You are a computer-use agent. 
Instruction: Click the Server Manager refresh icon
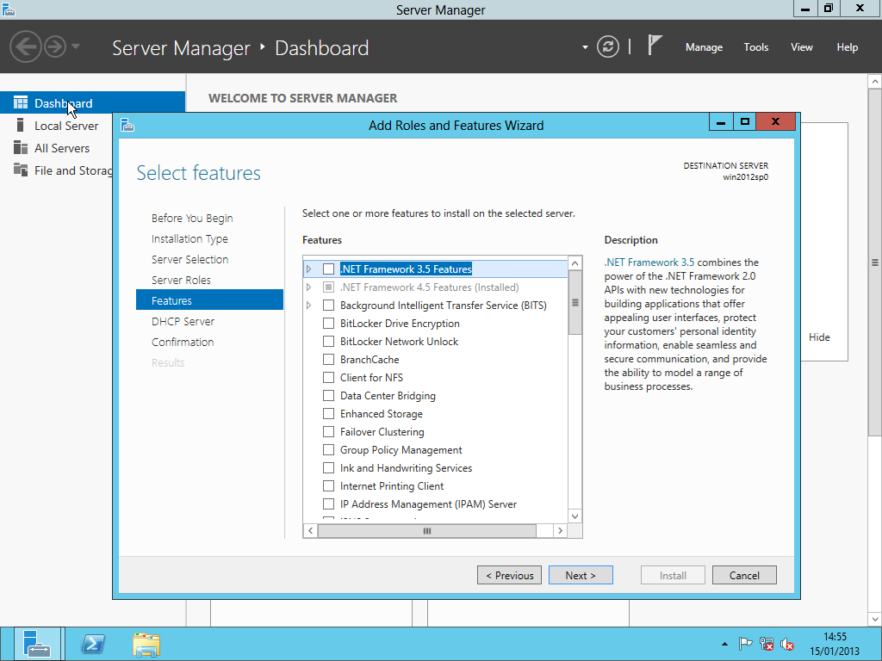coord(608,46)
